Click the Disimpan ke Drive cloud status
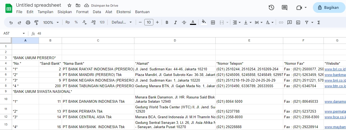This screenshot has width=346, height=130. click(x=101, y=5)
